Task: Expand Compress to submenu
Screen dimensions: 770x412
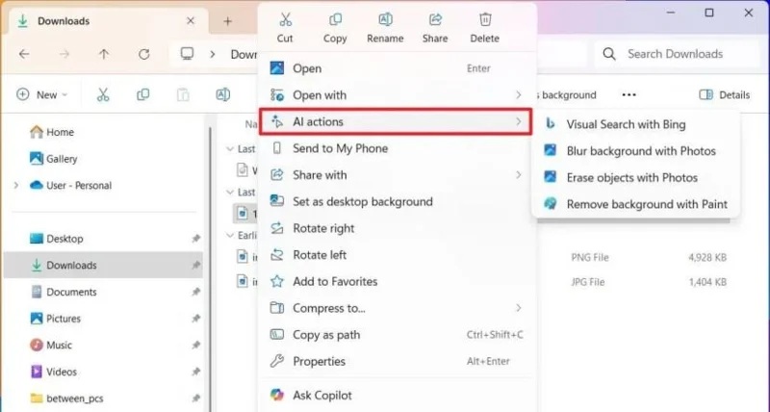Action: (397, 308)
